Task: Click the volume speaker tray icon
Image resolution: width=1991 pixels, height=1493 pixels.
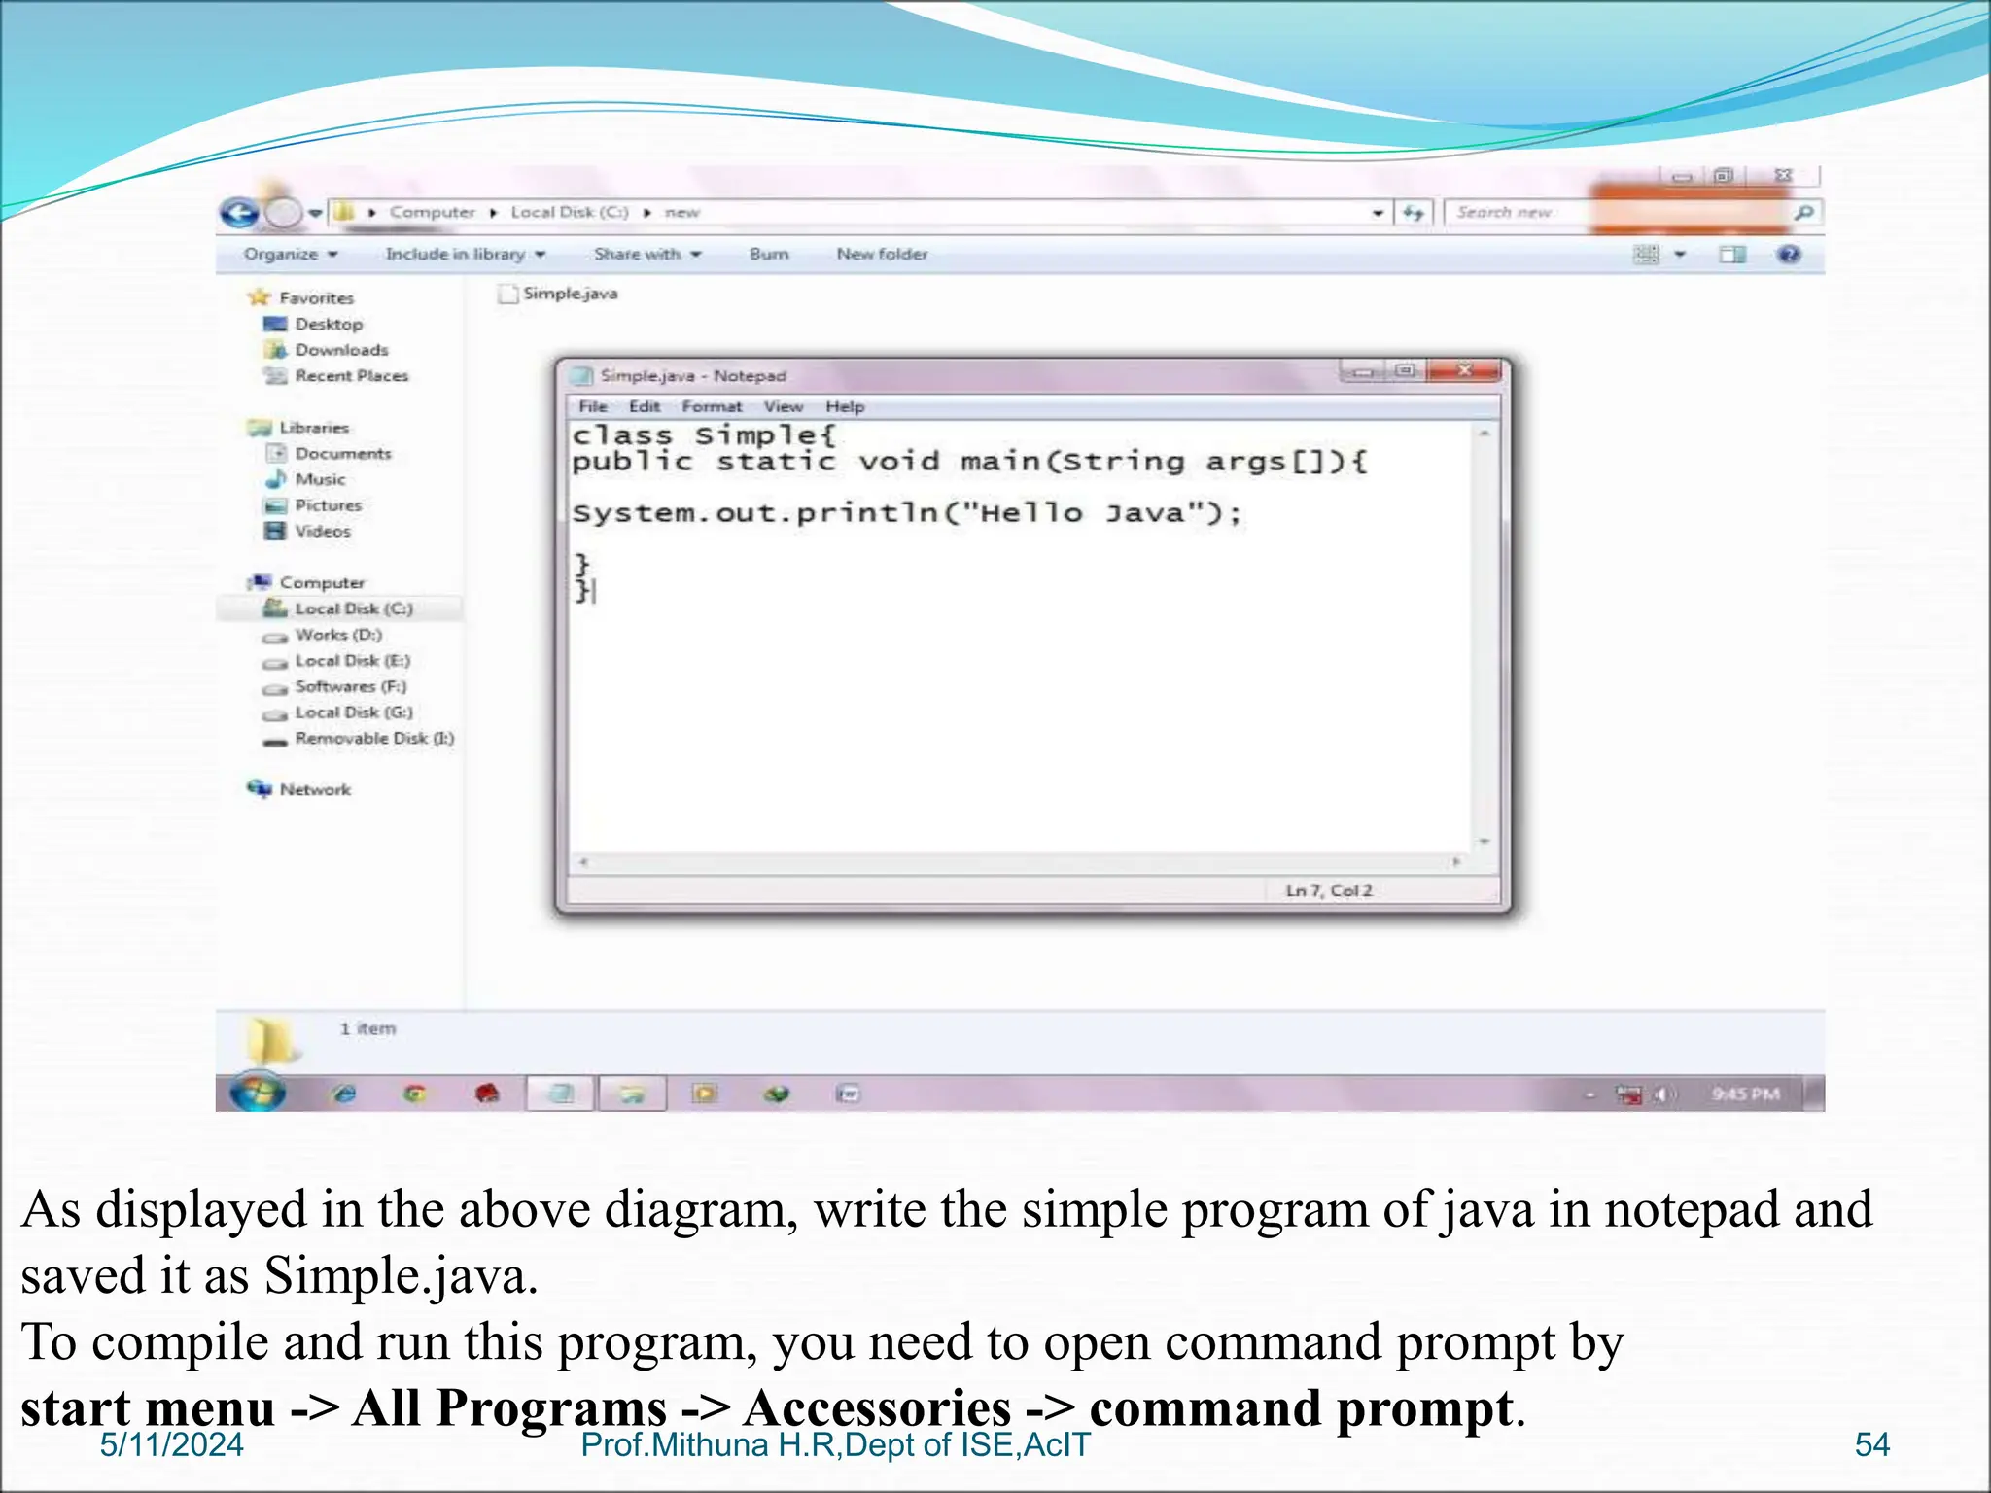Action: coord(1663,1094)
